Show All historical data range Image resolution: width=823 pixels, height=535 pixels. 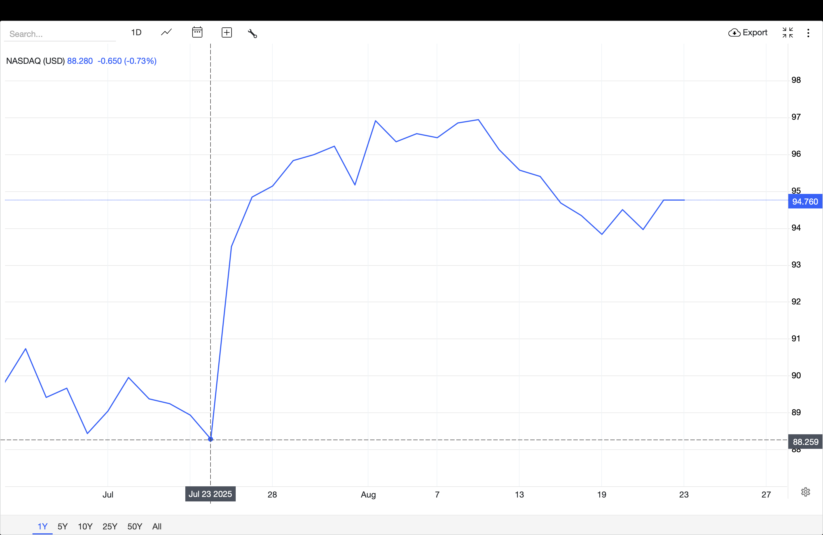click(x=157, y=526)
